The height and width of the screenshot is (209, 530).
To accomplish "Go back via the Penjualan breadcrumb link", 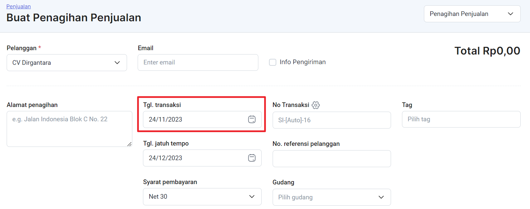I will click(19, 6).
